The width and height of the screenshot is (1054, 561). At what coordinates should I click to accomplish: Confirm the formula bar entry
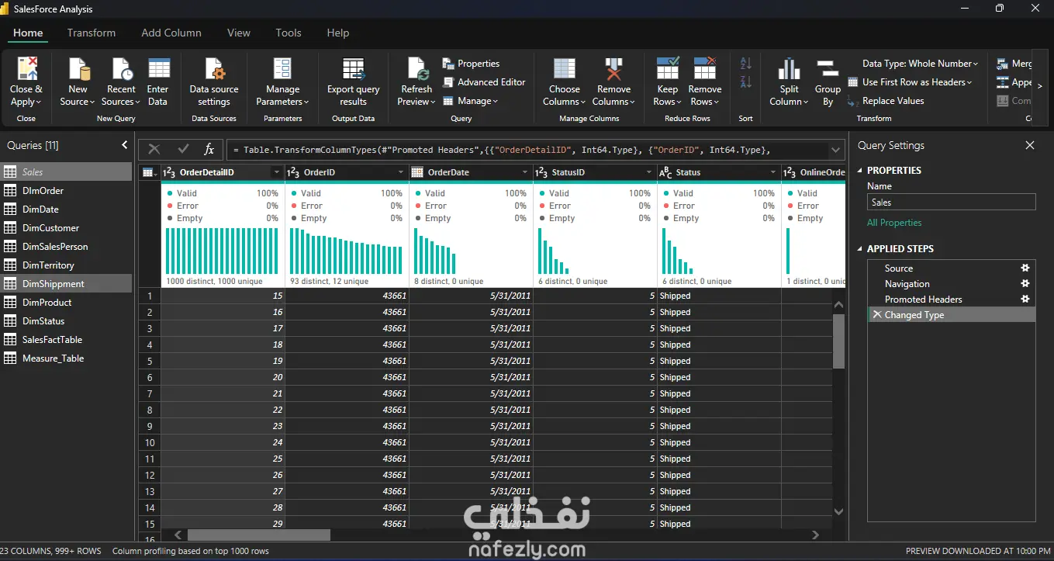[183, 150]
